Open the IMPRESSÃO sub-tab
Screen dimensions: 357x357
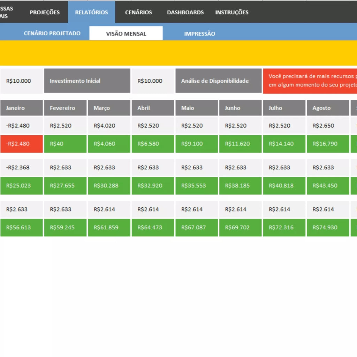199,34
